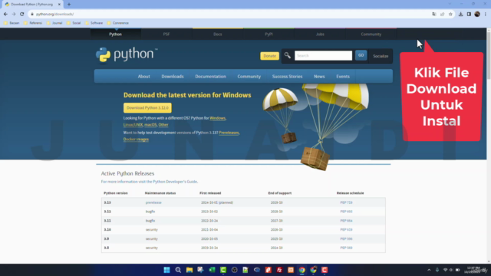Open the Chrome three-dot menu
The height and width of the screenshot is (276, 491).
click(x=486, y=14)
